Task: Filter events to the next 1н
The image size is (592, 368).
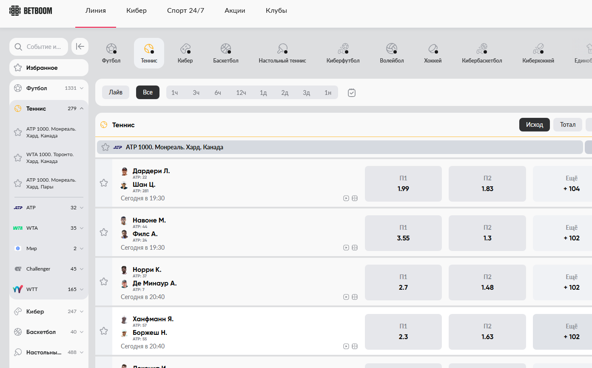Action: click(x=328, y=92)
